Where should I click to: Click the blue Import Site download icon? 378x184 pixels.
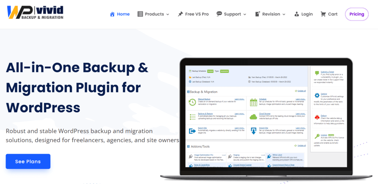(253, 131)
